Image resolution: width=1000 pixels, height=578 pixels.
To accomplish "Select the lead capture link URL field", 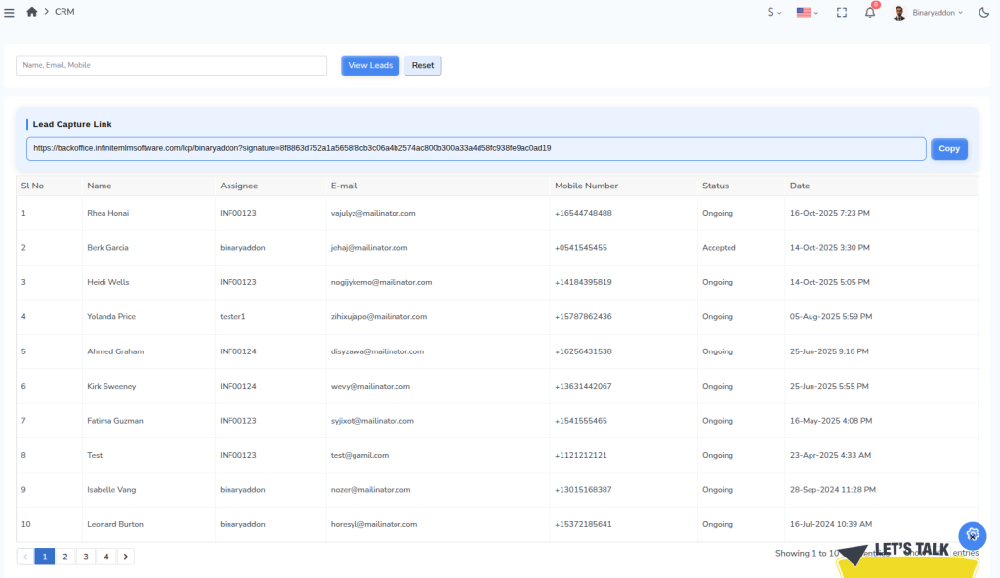I will [476, 148].
